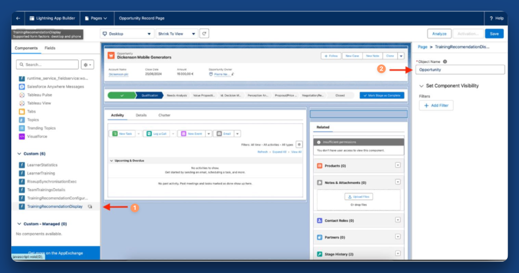Open the gear settings dropdown beside search
Image resolution: width=519 pixels, height=273 pixels.
(x=87, y=65)
